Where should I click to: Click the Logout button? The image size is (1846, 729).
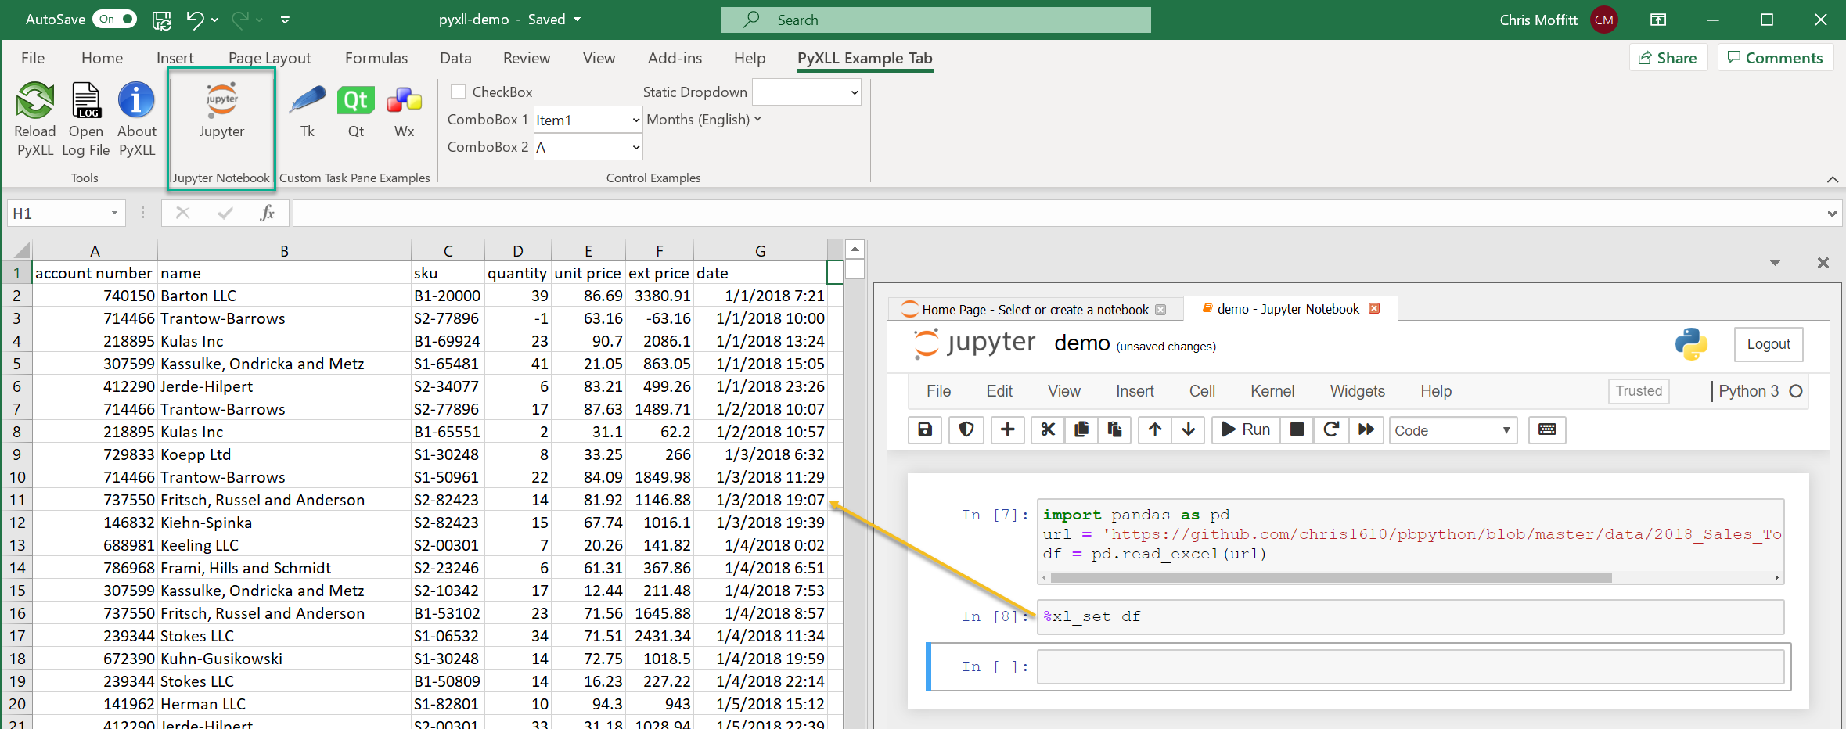click(x=1768, y=344)
